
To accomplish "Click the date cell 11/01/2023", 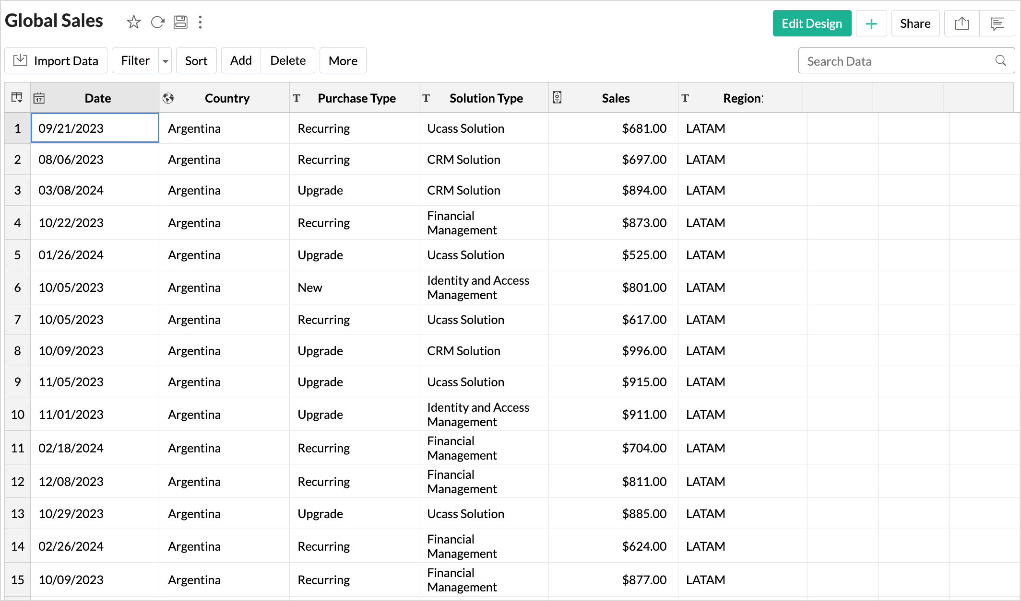I will point(95,415).
